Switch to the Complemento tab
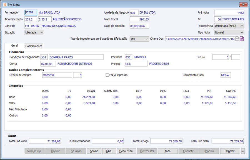250x160 pixels. tap(34, 46)
